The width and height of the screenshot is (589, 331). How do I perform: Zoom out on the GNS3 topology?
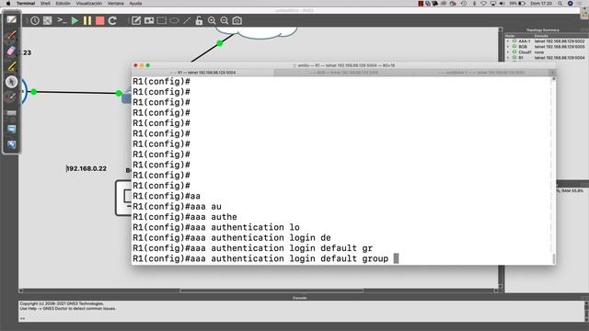225,20
